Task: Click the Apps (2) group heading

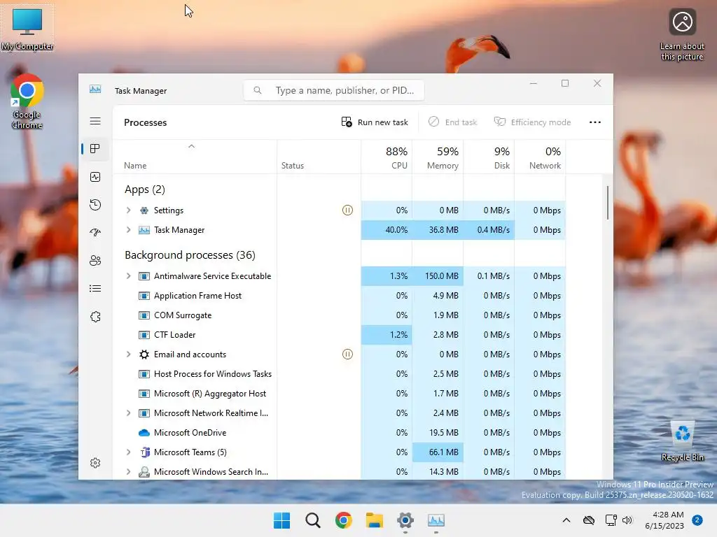Action: point(144,189)
